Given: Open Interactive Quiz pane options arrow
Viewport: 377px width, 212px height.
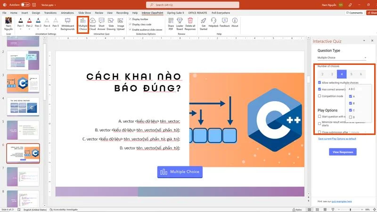Looking at the screenshot, I should [x=364, y=41].
